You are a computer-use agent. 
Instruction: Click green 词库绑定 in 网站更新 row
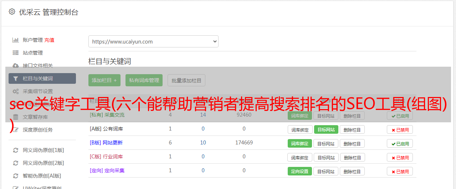pos(300,143)
